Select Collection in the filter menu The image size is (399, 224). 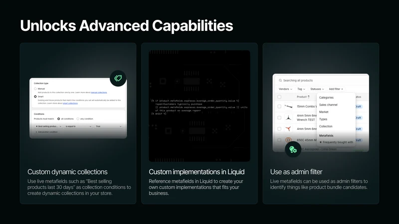pos(326,126)
